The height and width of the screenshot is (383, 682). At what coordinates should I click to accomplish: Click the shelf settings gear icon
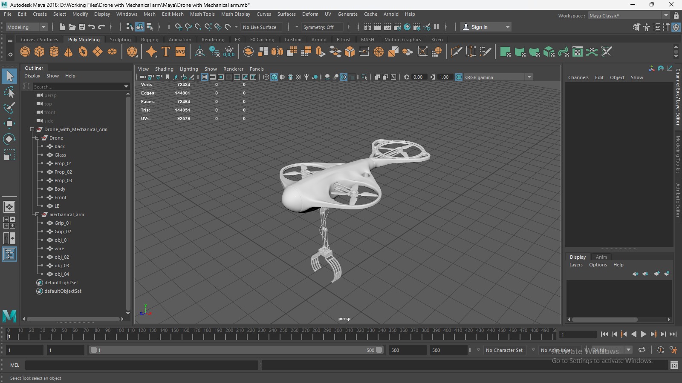(x=10, y=55)
